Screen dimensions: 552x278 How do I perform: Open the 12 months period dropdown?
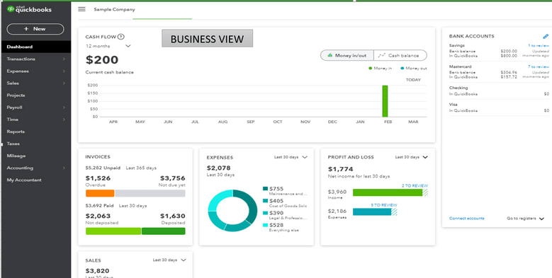pos(108,46)
